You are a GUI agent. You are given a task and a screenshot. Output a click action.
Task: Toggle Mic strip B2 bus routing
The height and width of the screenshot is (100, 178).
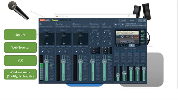click(x=52, y=69)
